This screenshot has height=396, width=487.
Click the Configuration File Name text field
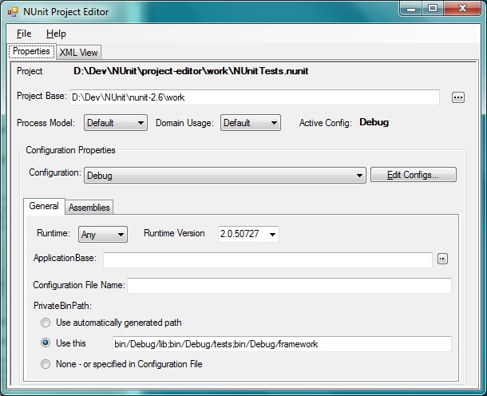click(x=289, y=286)
